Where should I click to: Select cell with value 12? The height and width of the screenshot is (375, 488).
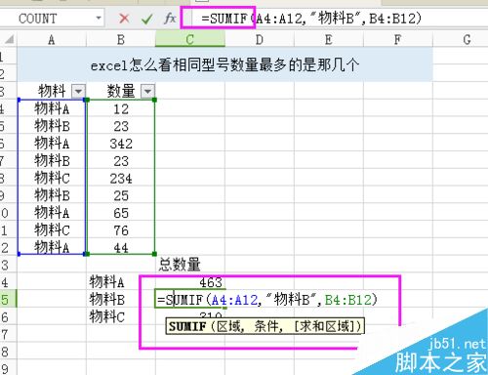click(x=121, y=109)
